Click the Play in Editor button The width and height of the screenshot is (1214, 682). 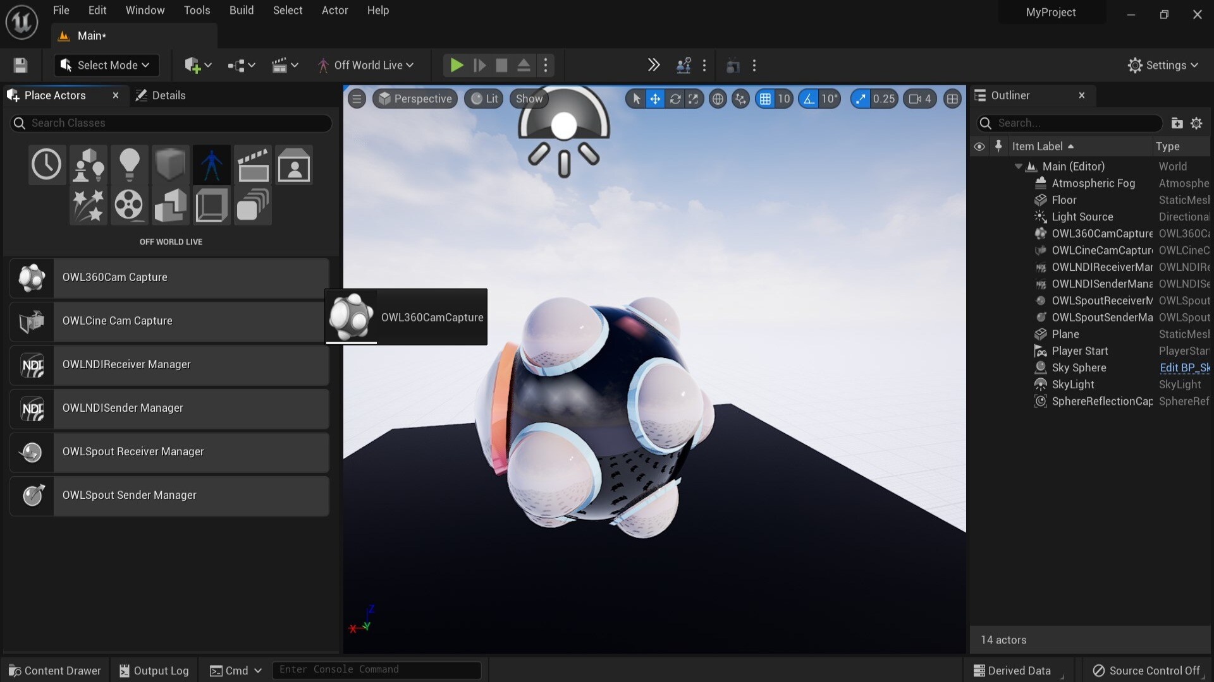pos(456,65)
